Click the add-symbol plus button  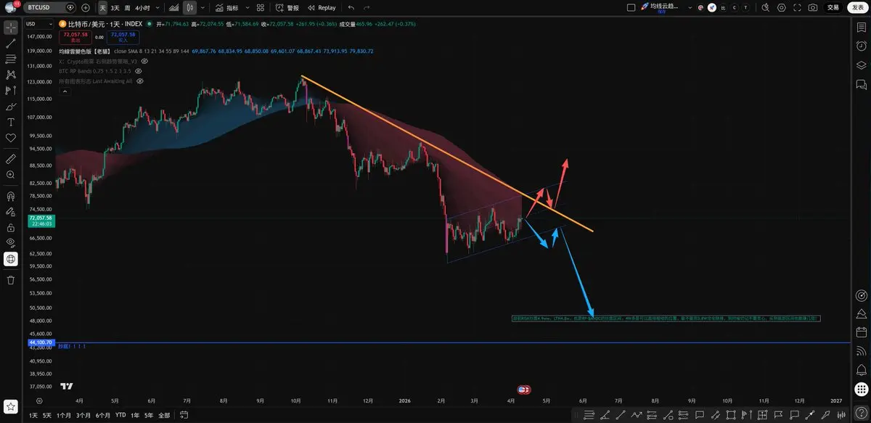pos(86,7)
